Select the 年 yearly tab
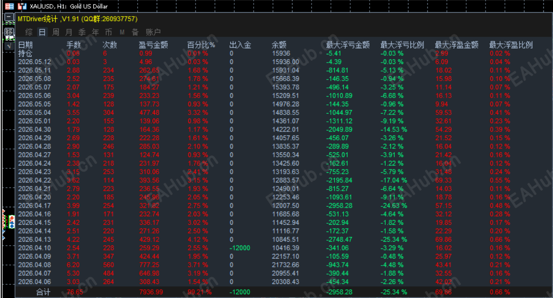553x298 pixels. coord(95,33)
